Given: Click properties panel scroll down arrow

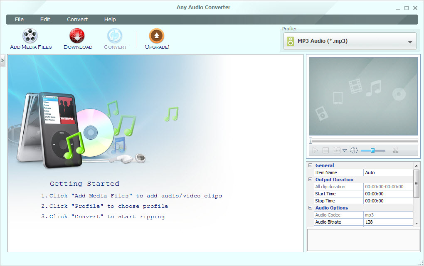Looking at the screenshot, I should [x=417, y=223].
